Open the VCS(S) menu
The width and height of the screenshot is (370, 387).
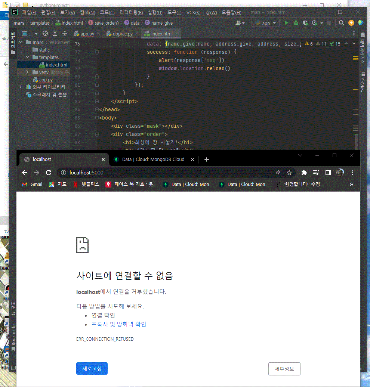point(193,12)
